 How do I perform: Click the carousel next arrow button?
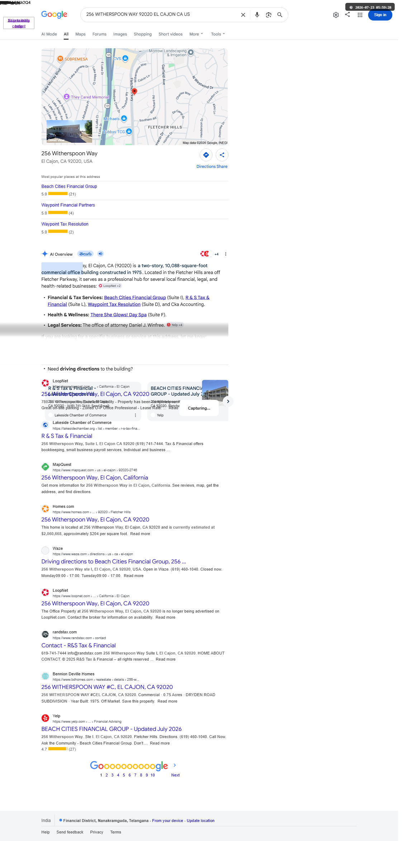tap(228, 401)
